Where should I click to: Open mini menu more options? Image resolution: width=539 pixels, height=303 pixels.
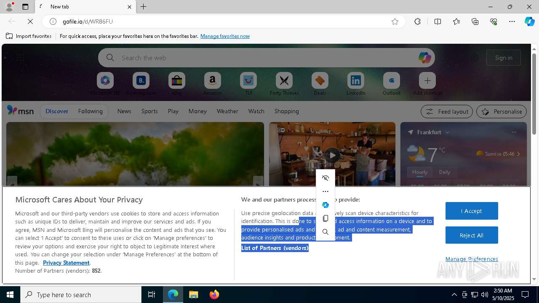pyautogui.click(x=325, y=191)
